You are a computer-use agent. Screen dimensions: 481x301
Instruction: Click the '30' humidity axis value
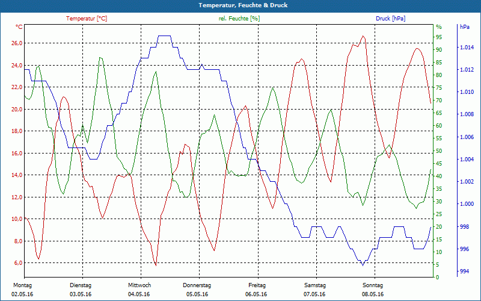[x=439, y=202]
